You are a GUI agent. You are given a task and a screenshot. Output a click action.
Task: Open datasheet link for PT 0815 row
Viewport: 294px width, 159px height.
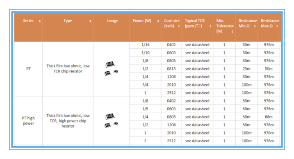point(197,69)
